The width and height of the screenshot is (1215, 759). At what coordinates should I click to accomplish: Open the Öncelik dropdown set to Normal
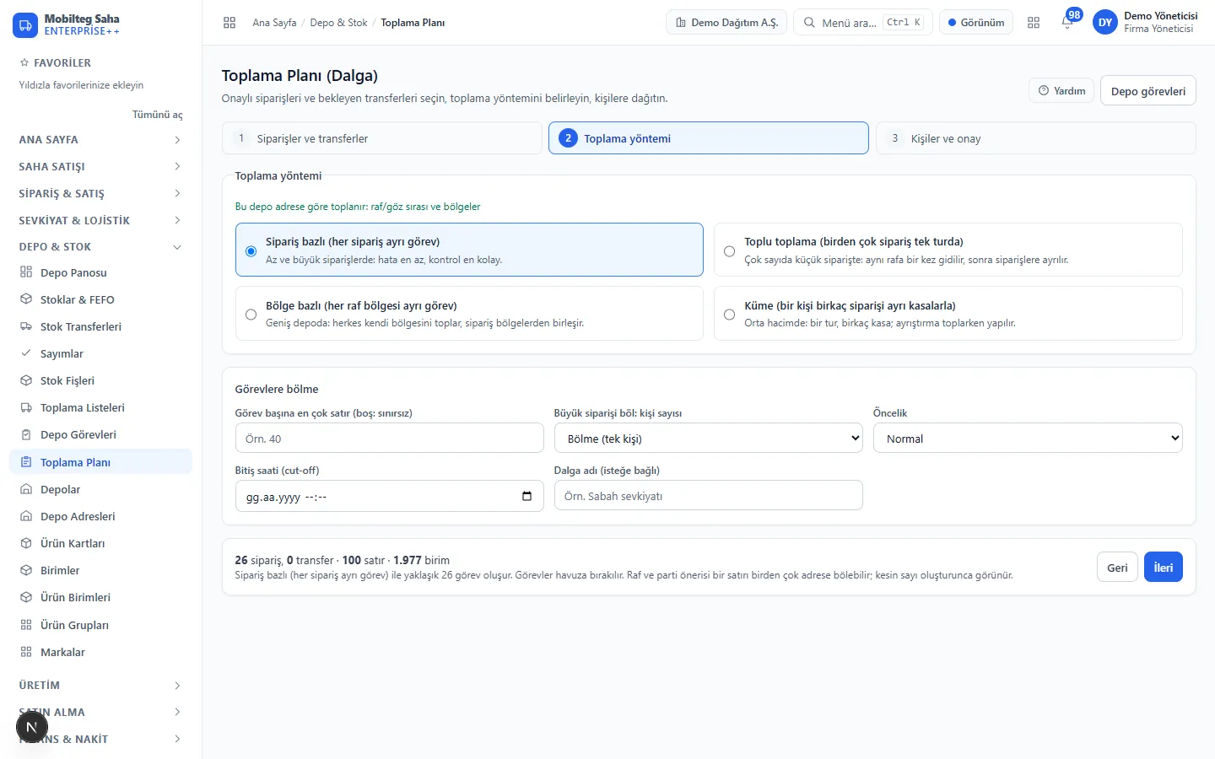(1028, 439)
